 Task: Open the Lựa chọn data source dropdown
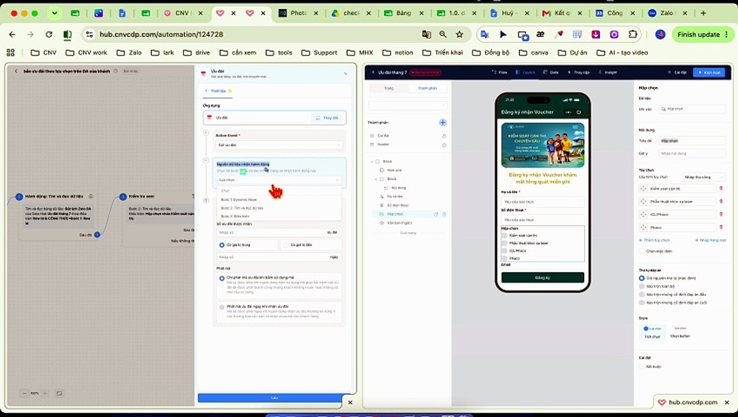(x=279, y=180)
